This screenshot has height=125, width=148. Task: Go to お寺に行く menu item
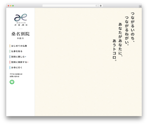(x=17, y=68)
